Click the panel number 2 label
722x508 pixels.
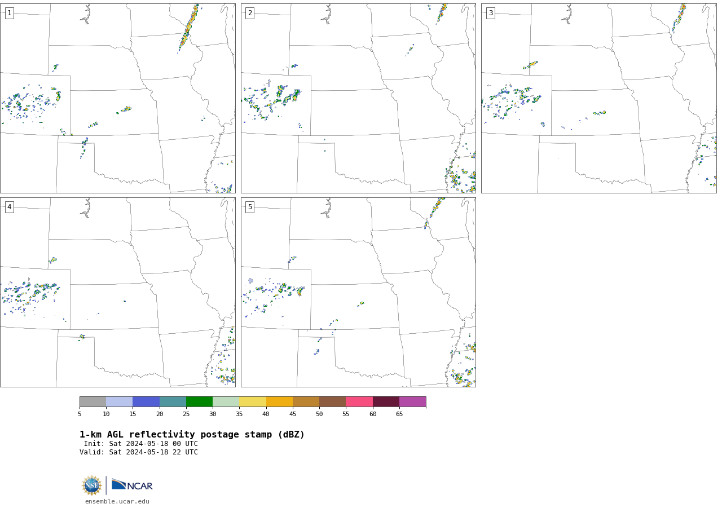(250, 13)
